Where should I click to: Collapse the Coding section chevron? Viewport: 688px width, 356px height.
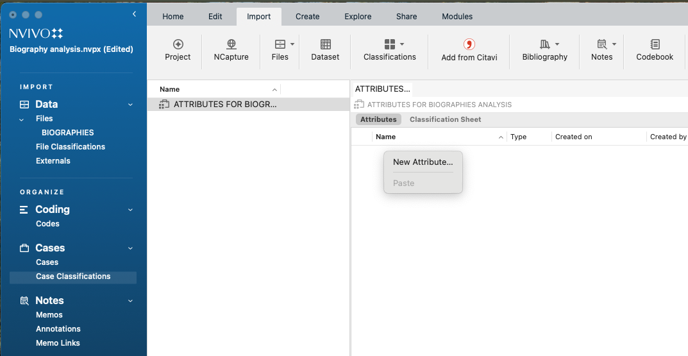pos(130,210)
